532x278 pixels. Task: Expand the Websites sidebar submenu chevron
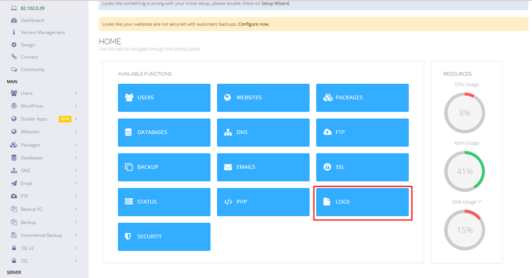76,132
